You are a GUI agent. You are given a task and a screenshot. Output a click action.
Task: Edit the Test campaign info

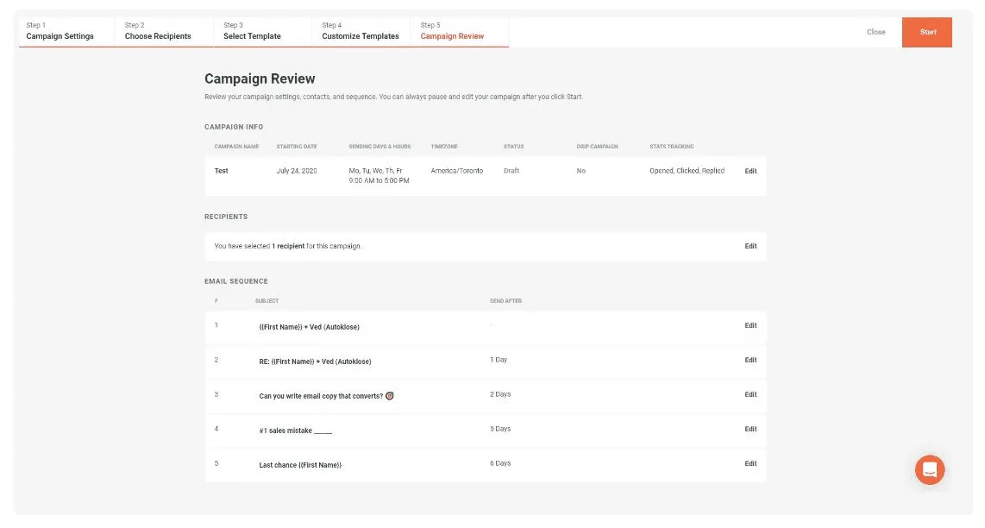[x=750, y=171]
